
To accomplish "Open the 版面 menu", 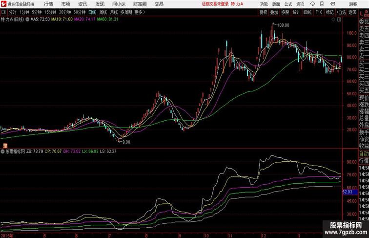I will point(276,4).
